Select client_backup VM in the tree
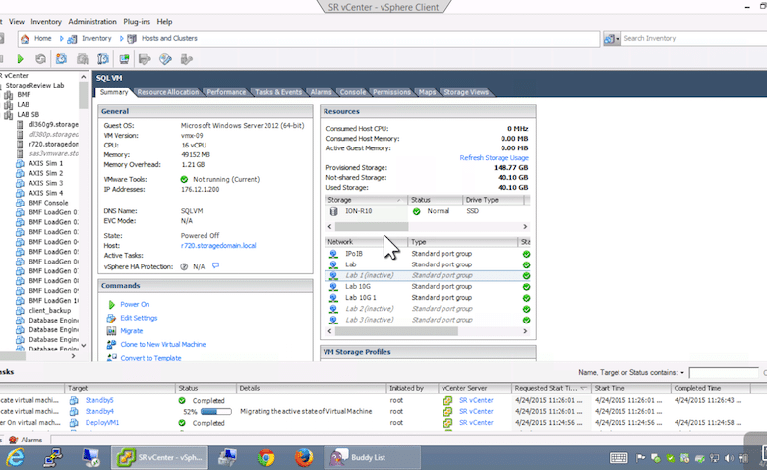Image resolution: width=767 pixels, height=470 pixels. click(x=49, y=311)
